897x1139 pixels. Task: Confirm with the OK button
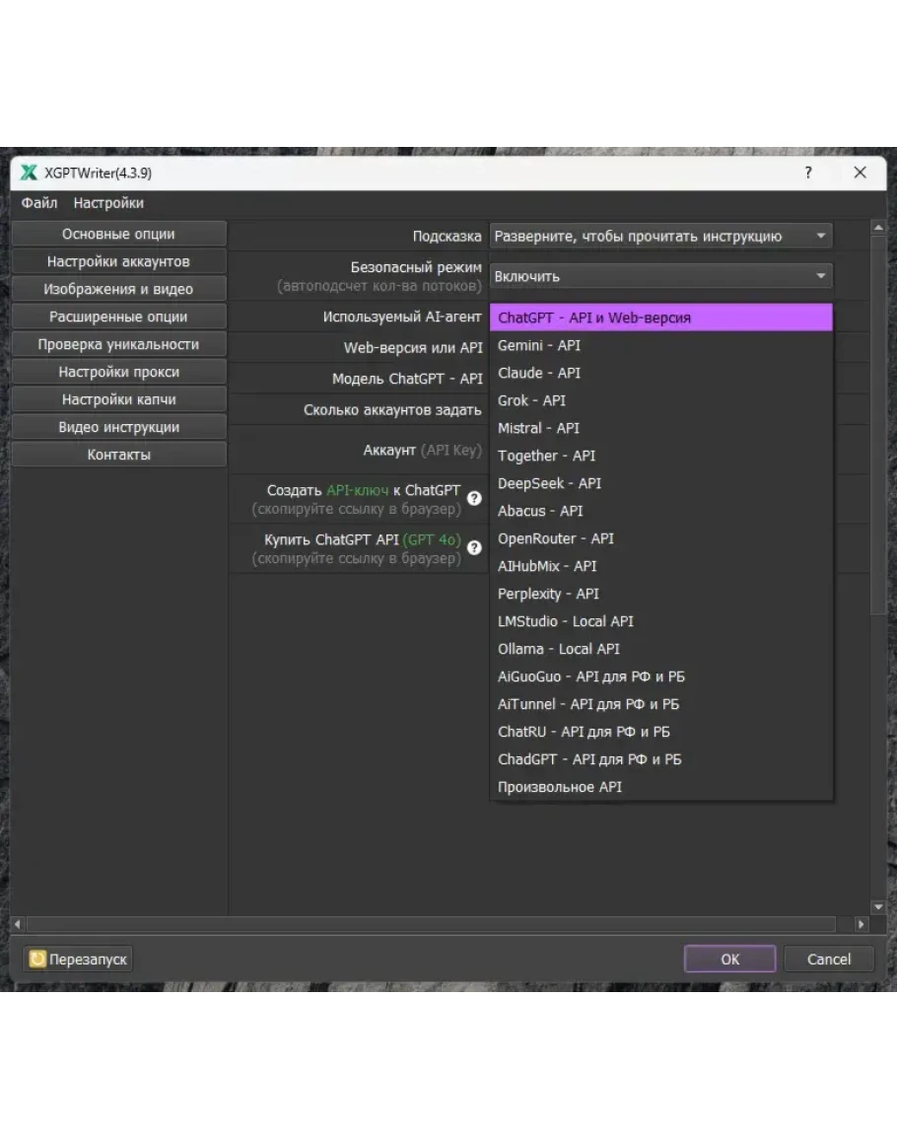coord(730,959)
